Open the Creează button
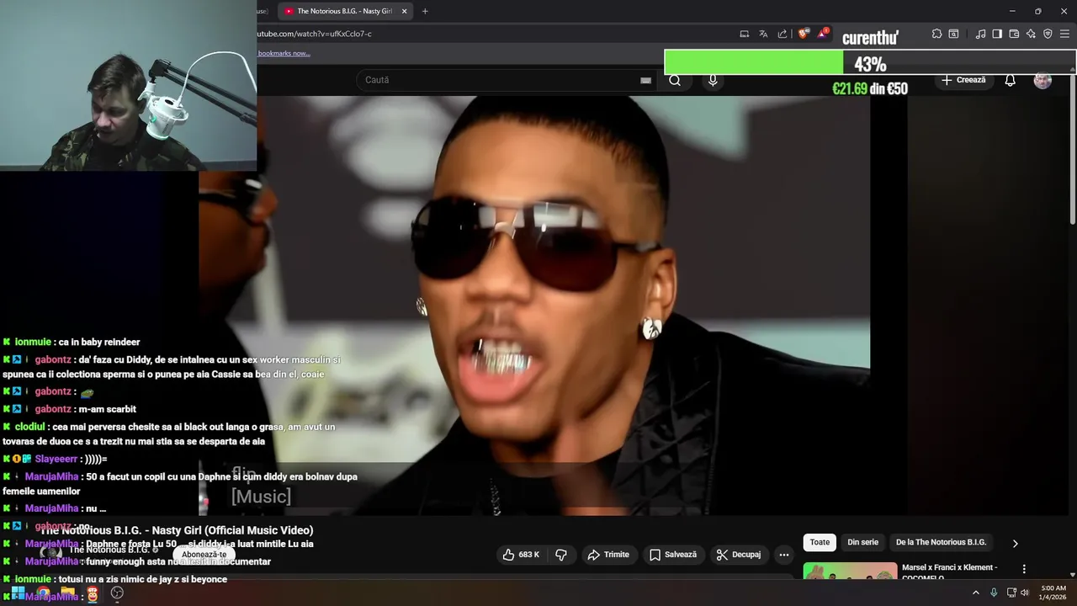This screenshot has height=606, width=1077. coord(963,80)
